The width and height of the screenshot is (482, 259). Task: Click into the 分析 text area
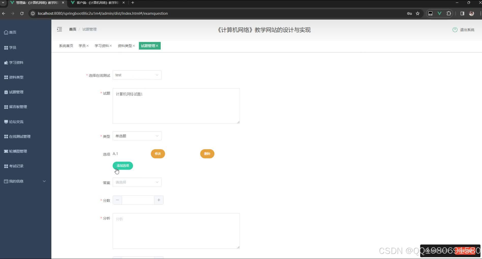pos(176,231)
